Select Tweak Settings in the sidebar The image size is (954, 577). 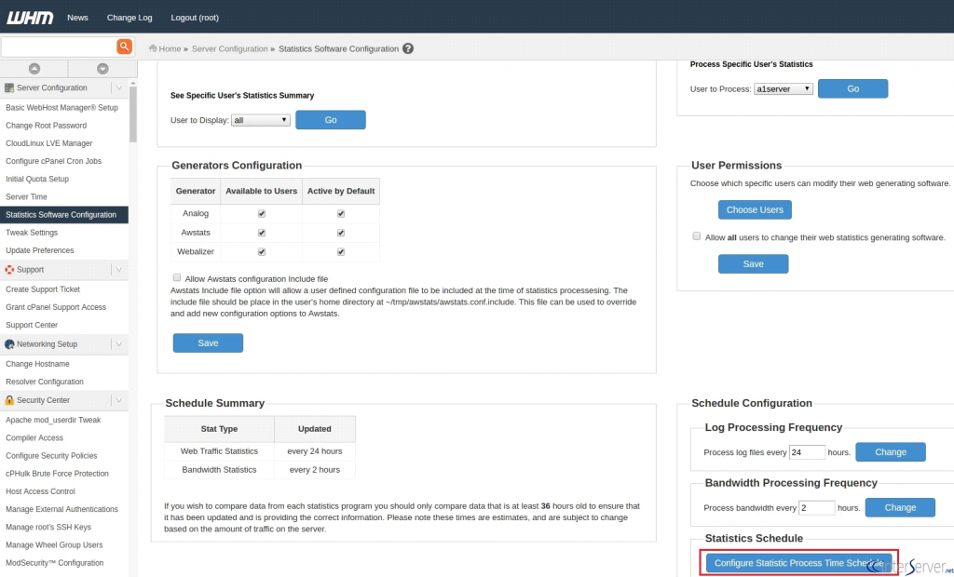click(x=32, y=233)
